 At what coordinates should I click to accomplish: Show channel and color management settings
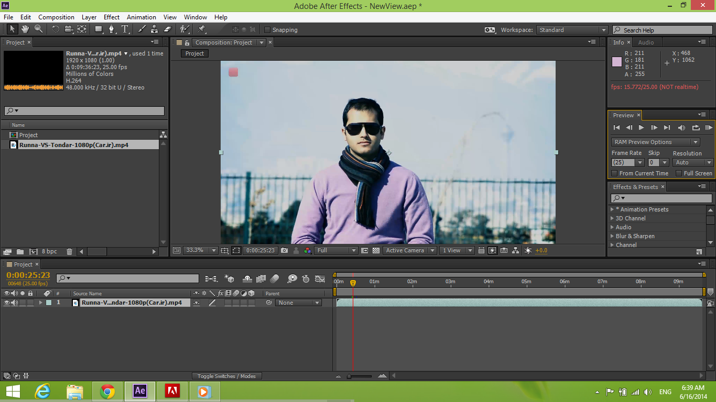pyautogui.click(x=307, y=250)
